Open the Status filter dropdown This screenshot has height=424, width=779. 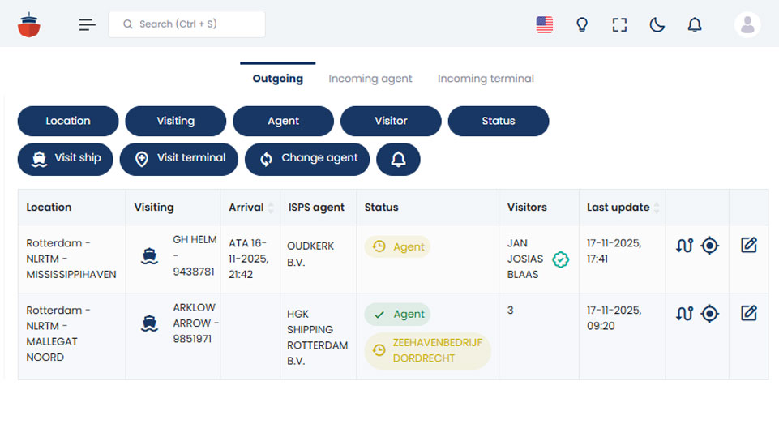[498, 121]
